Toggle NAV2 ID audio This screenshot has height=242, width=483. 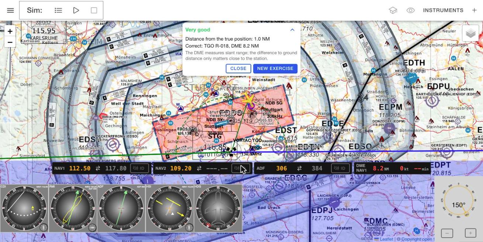click(241, 168)
